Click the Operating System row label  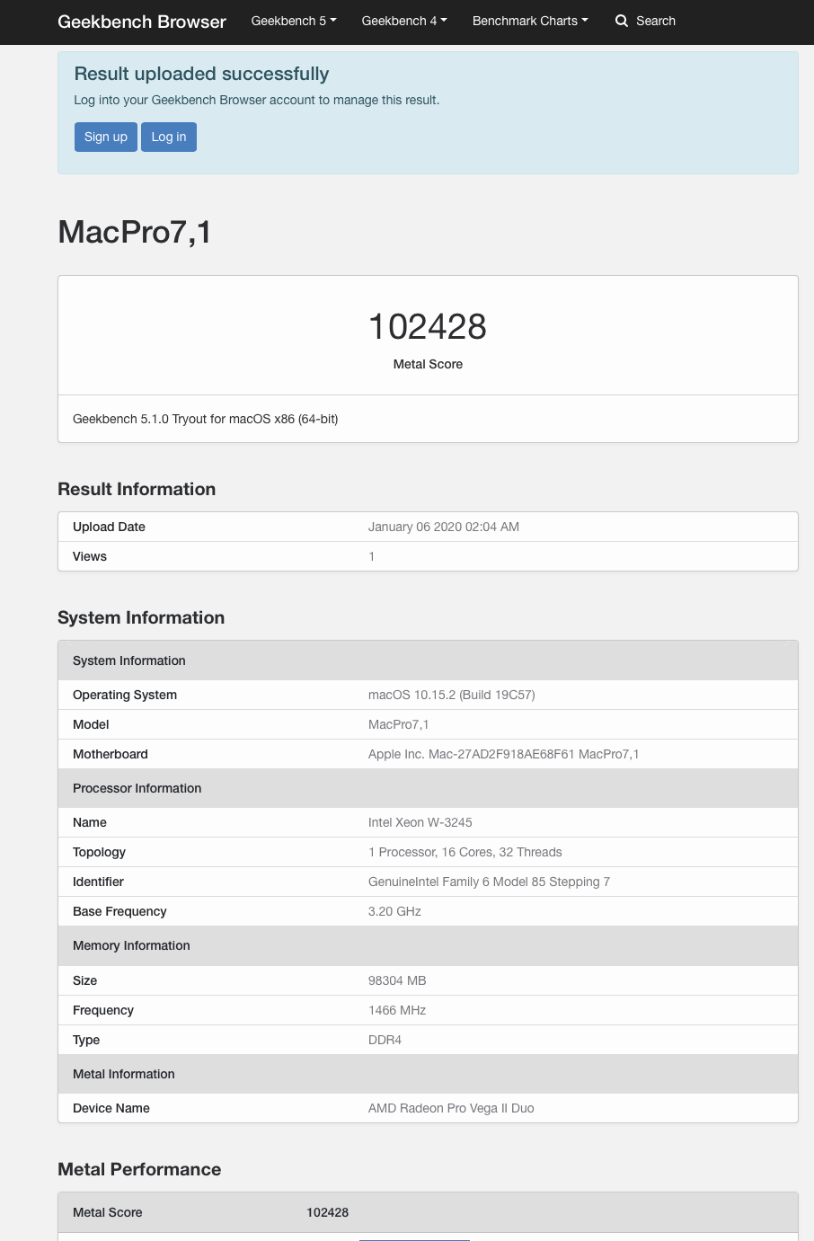pyautogui.click(x=125, y=695)
